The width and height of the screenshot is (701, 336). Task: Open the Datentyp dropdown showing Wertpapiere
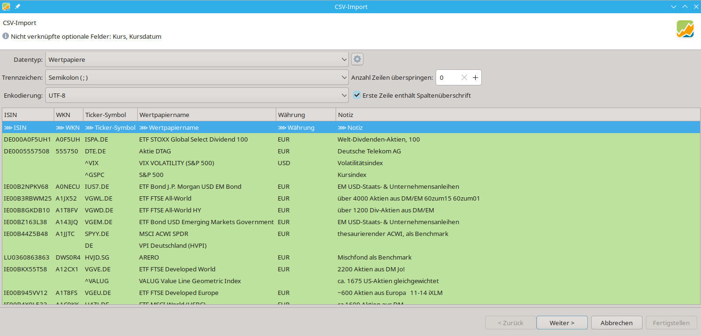pyautogui.click(x=197, y=59)
